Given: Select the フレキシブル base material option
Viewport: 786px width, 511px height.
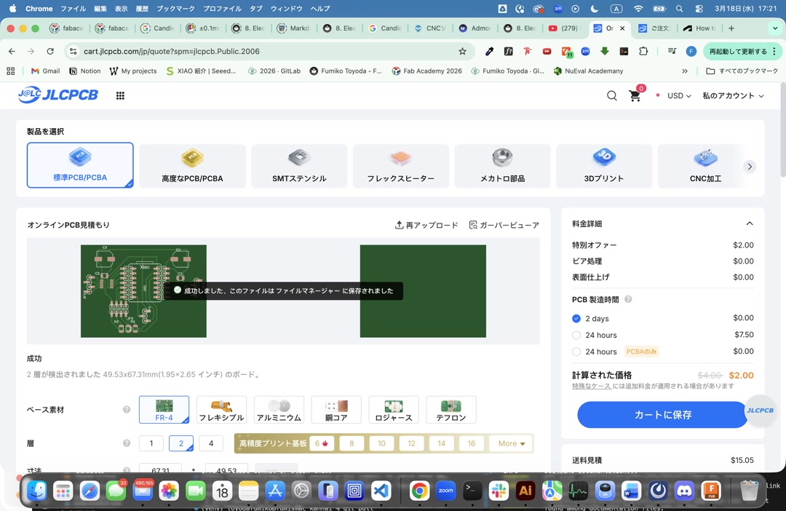Looking at the screenshot, I should click(221, 409).
